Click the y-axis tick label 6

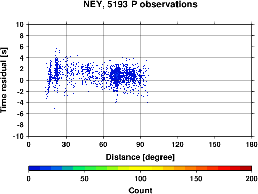click(x=22, y=47)
